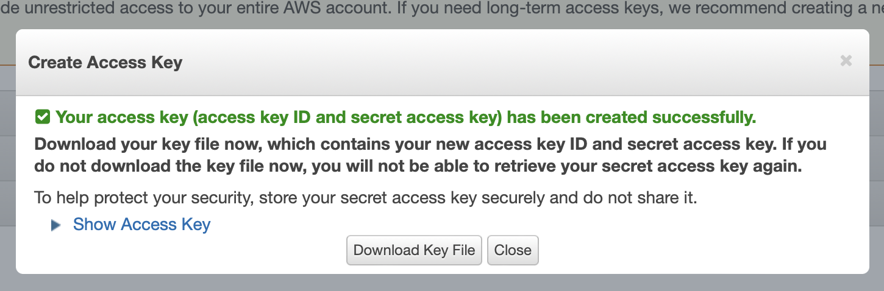Click the dimmed overlay below the dialog

[x=442, y=282]
